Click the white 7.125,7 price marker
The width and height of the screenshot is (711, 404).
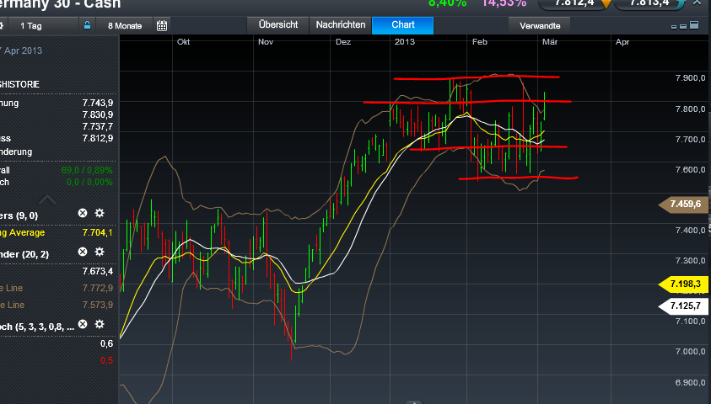click(683, 306)
